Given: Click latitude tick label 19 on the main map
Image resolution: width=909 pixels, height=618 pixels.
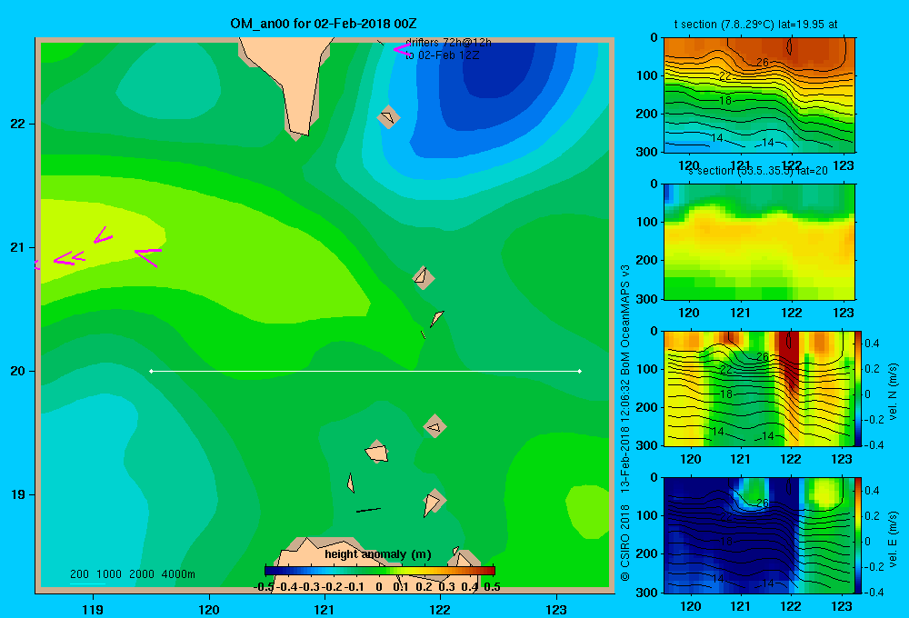Looking at the screenshot, I should click(x=18, y=494).
